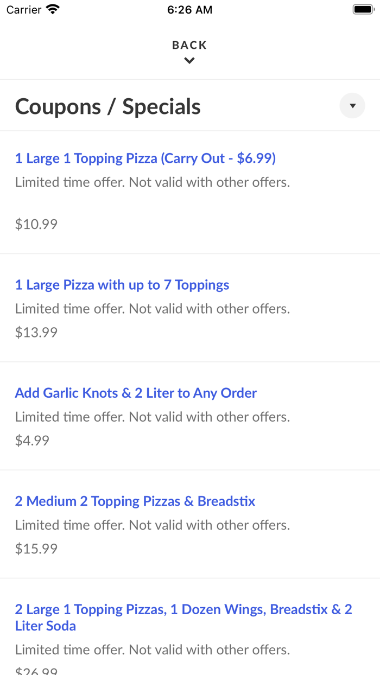Open the 2 Medium 2 Topping Pizzas & Breadstix deal

pyautogui.click(x=135, y=501)
